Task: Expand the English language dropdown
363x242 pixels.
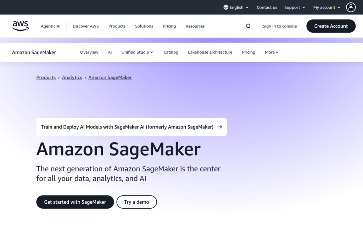Action: (236, 7)
